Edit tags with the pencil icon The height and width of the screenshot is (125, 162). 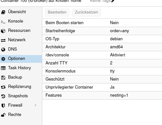(113, 1)
